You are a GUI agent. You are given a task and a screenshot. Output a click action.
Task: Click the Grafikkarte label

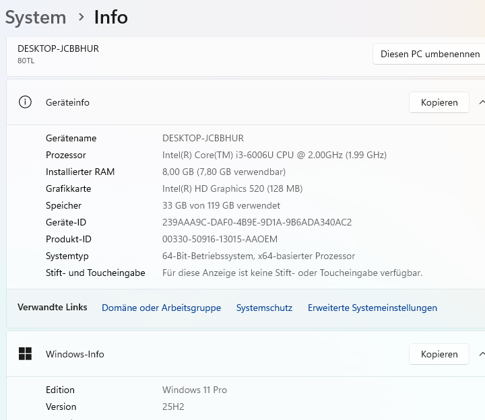(x=68, y=188)
